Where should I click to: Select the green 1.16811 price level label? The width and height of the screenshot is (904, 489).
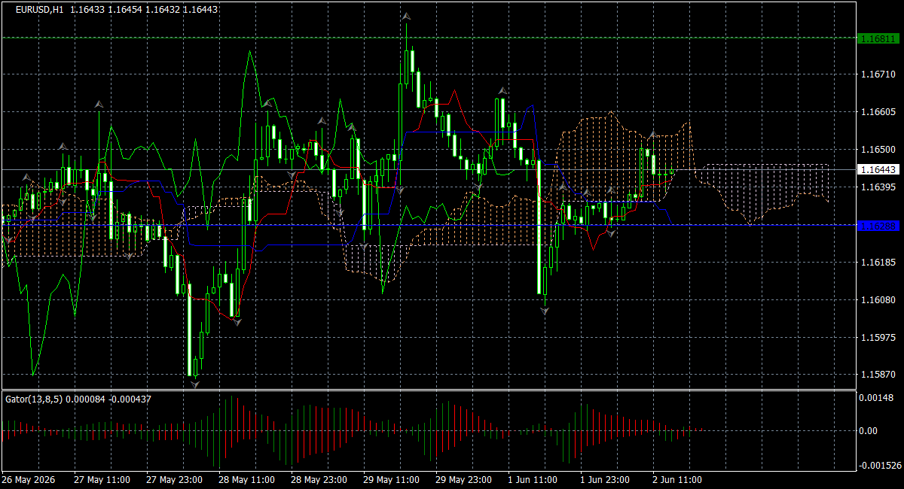878,38
